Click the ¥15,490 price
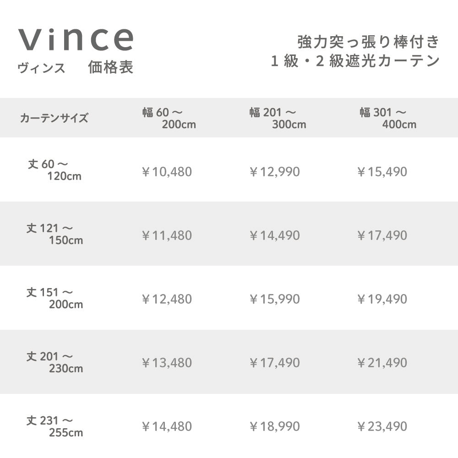Viewport: 458px width, 458px height. (382, 172)
